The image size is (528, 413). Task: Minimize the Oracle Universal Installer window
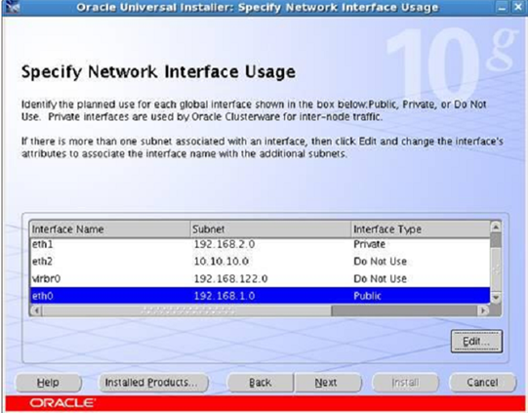[x=502, y=8]
